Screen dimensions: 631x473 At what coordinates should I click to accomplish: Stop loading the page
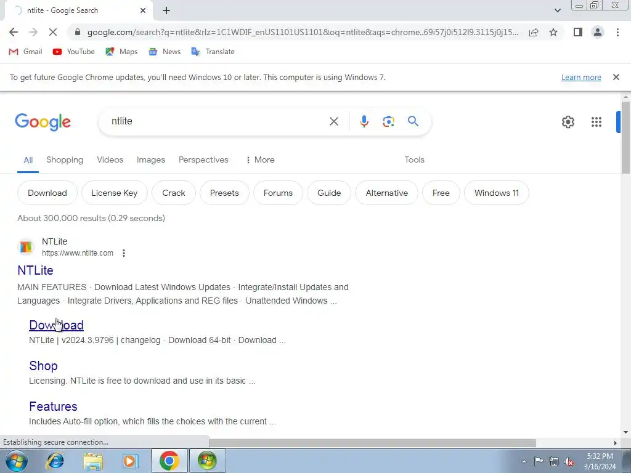[x=53, y=32]
